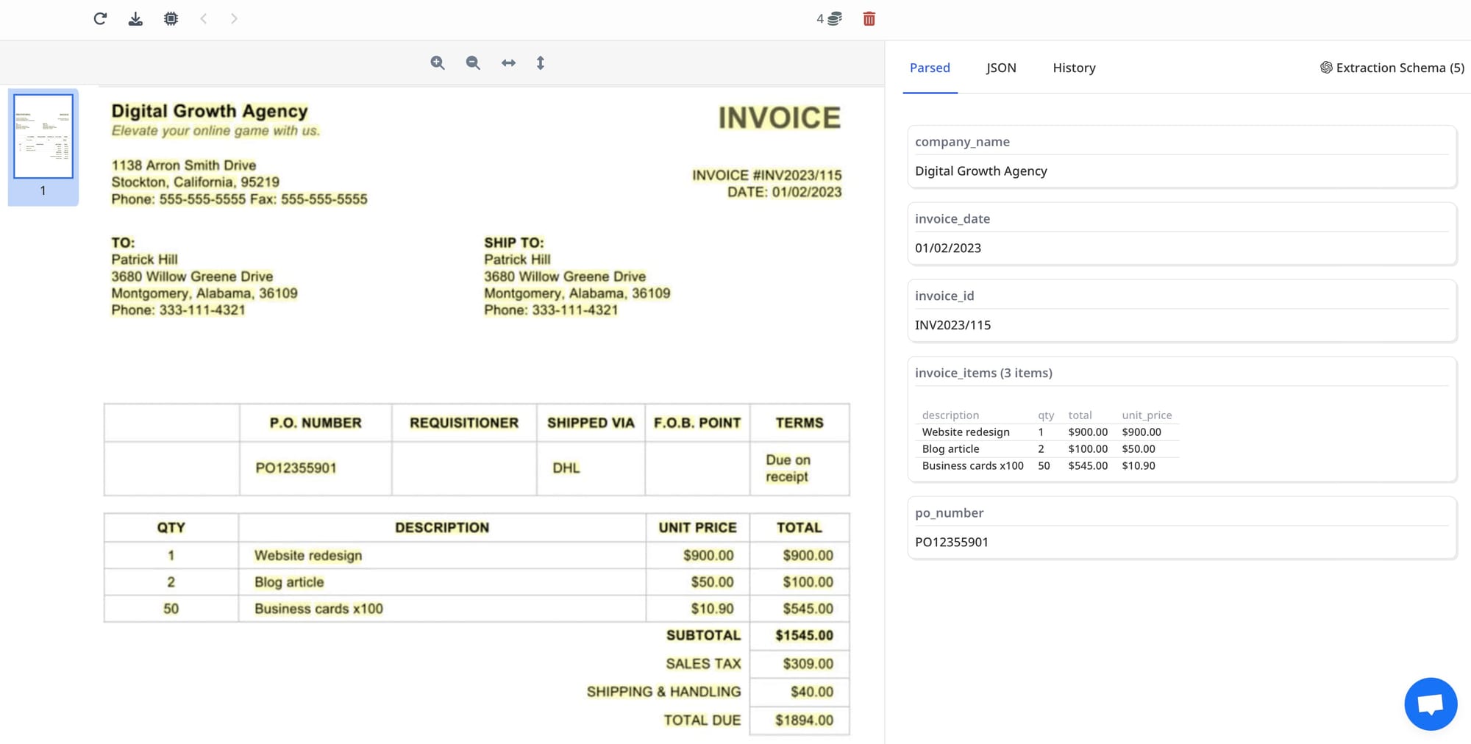Zoom in on the invoice preview
This screenshot has width=1471, height=744.
coord(438,63)
